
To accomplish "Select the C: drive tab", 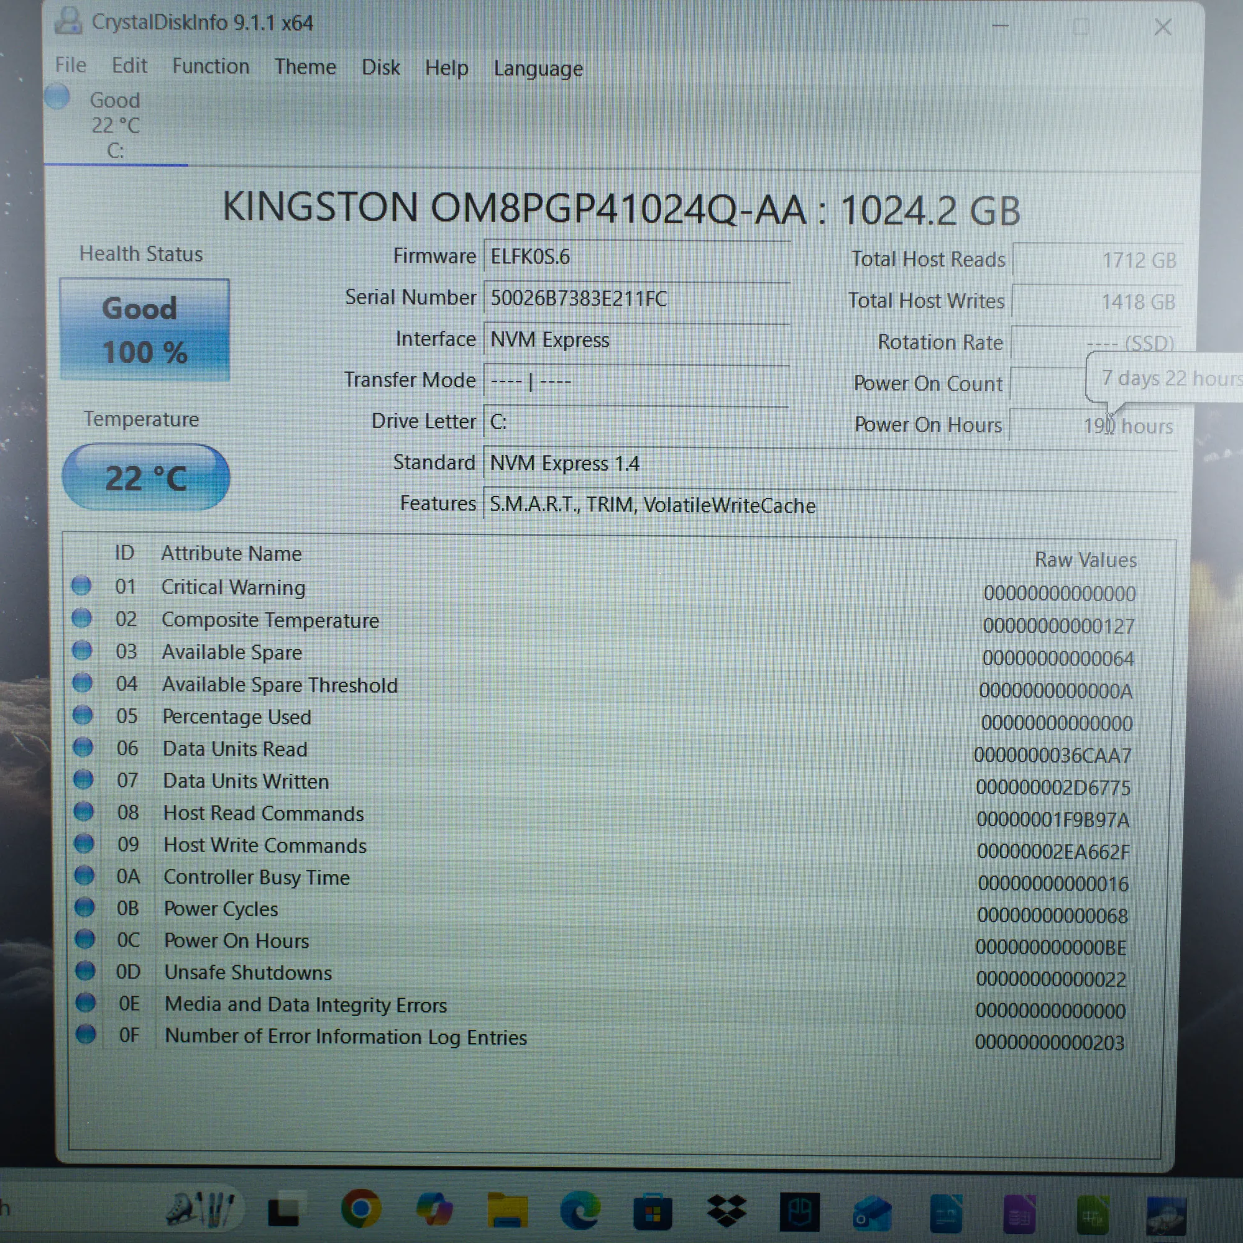I will [x=115, y=126].
